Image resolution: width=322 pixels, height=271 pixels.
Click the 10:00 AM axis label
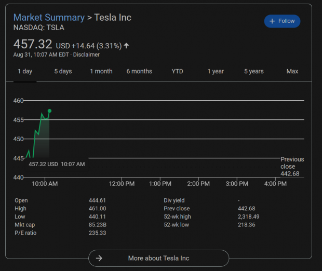(x=45, y=184)
